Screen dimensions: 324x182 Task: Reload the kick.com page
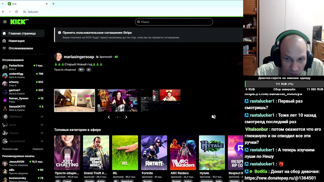(16, 12)
